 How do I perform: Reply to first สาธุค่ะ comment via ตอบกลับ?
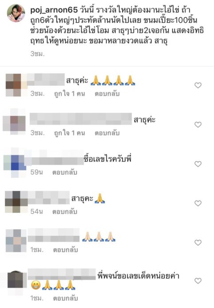pos(107,93)
